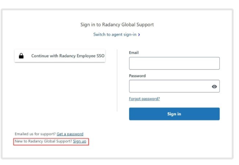Click the blue Sign in button
This screenshot has width=239, height=165.
point(174,114)
